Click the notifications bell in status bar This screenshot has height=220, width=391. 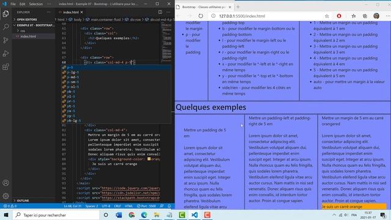pos(169,206)
